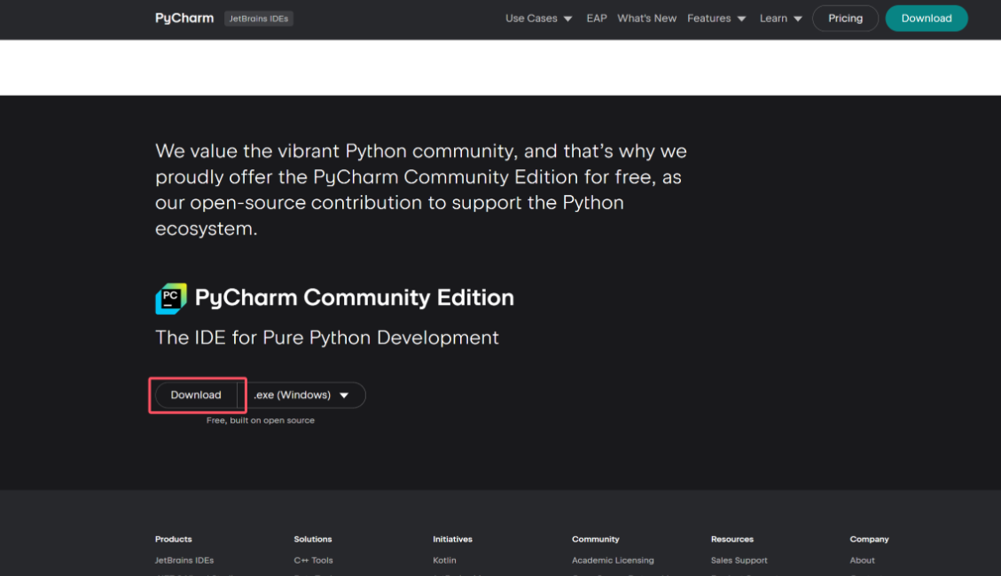Open the EAP page
The image size is (1001, 576).
[597, 19]
